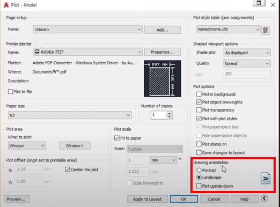Decrease the number of copies
Viewport: 280px width, 207px height.
tap(170, 117)
